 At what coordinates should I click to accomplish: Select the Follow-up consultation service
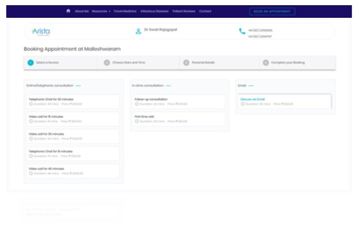[x=178, y=102]
